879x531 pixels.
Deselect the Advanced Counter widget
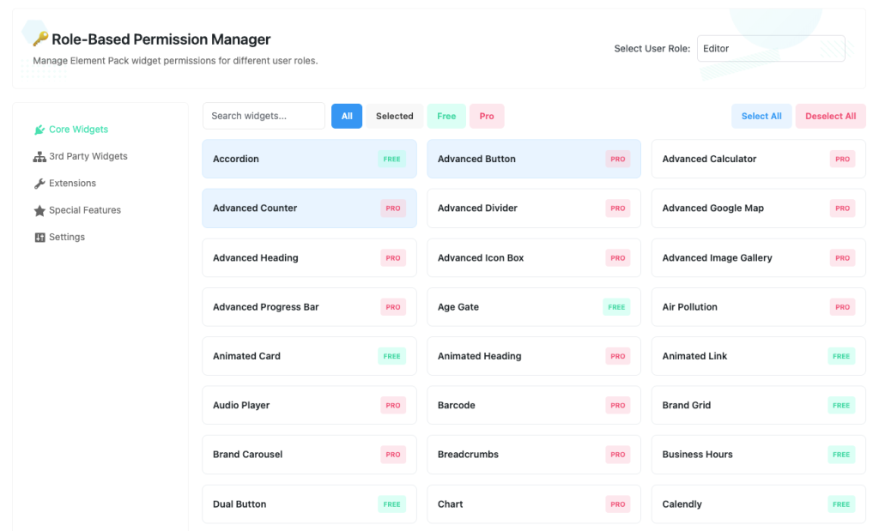tap(309, 208)
